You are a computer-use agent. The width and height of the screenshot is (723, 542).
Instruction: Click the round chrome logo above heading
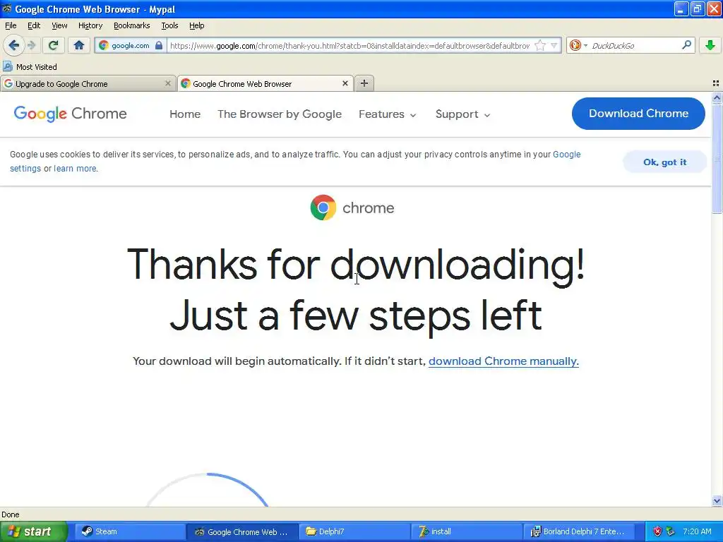[323, 207]
